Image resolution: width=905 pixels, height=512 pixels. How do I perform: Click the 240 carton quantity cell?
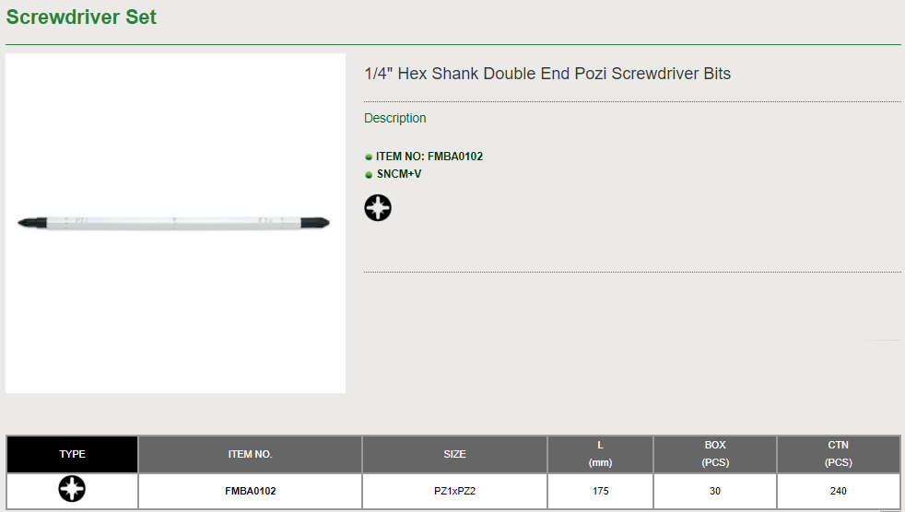click(x=838, y=491)
